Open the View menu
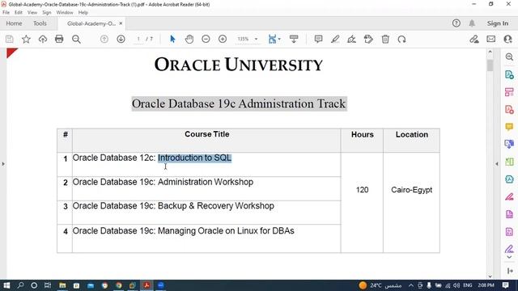 point(32,13)
